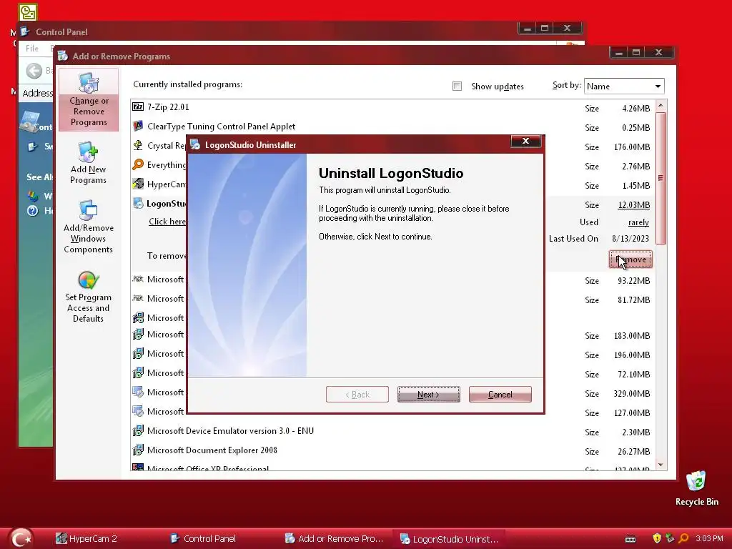Click the taskbar clock showing 3:03 PM

click(x=709, y=538)
